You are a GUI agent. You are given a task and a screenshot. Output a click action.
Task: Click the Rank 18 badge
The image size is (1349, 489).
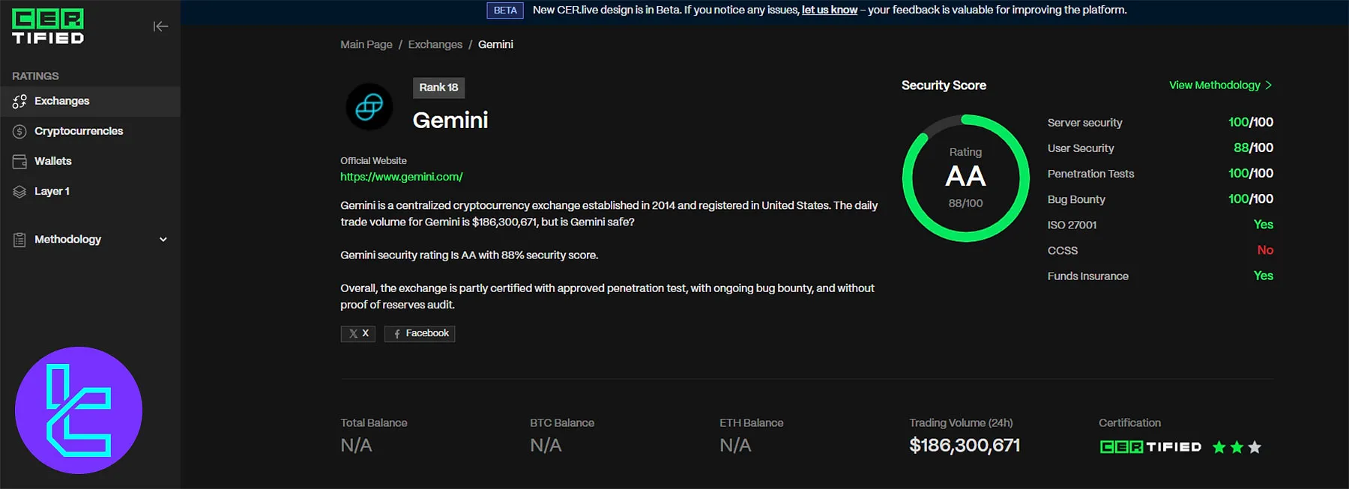[x=438, y=88]
